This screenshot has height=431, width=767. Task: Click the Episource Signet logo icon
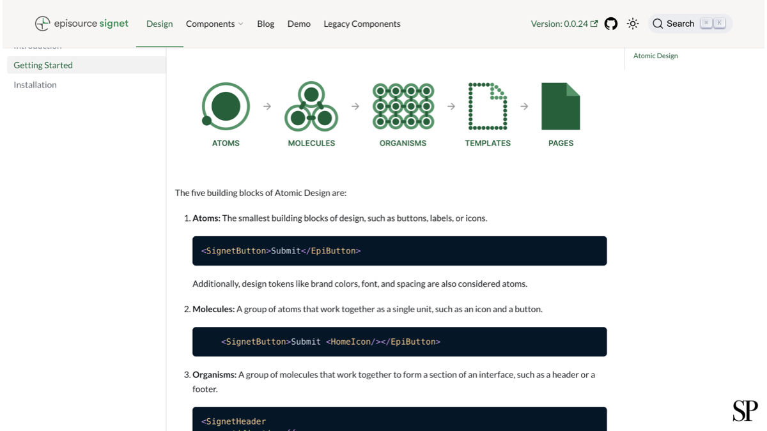[x=42, y=24]
